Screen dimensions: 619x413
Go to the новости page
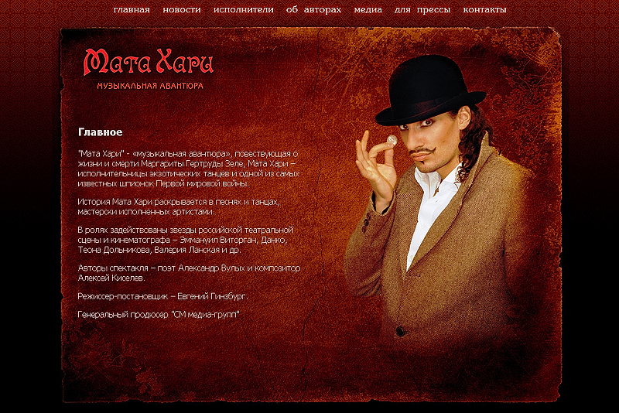pos(182,9)
